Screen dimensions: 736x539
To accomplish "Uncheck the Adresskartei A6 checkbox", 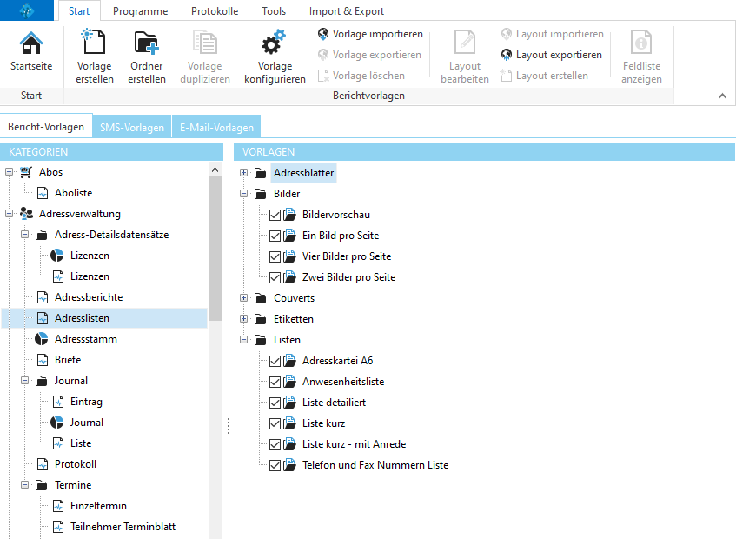I will [275, 361].
